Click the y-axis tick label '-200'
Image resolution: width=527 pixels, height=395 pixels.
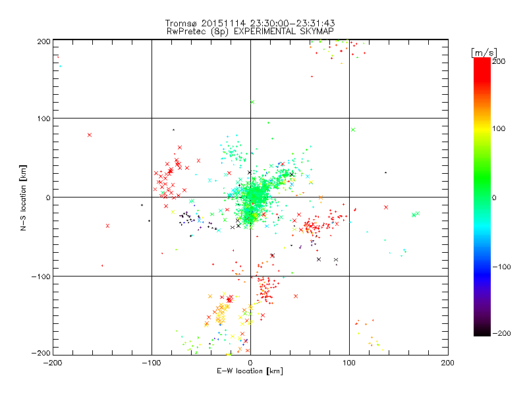41,353
